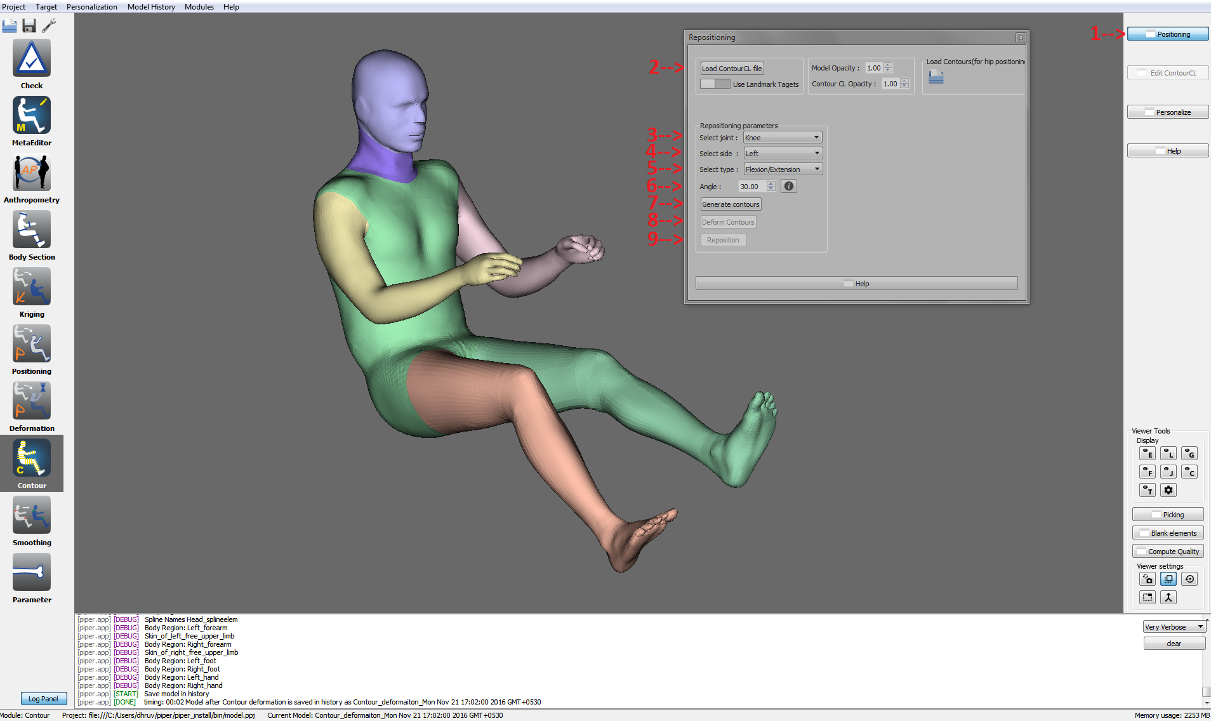1211x721 pixels.
Task: Toggle display of F entities
Action: point(1148,472)
